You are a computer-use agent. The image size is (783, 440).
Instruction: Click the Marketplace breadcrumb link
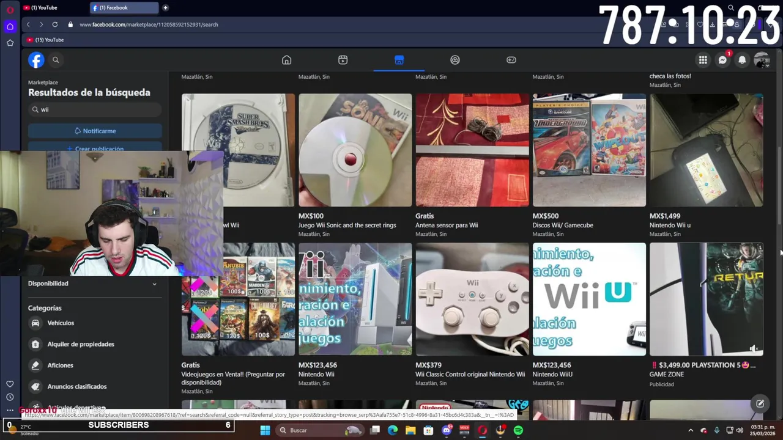43,82
